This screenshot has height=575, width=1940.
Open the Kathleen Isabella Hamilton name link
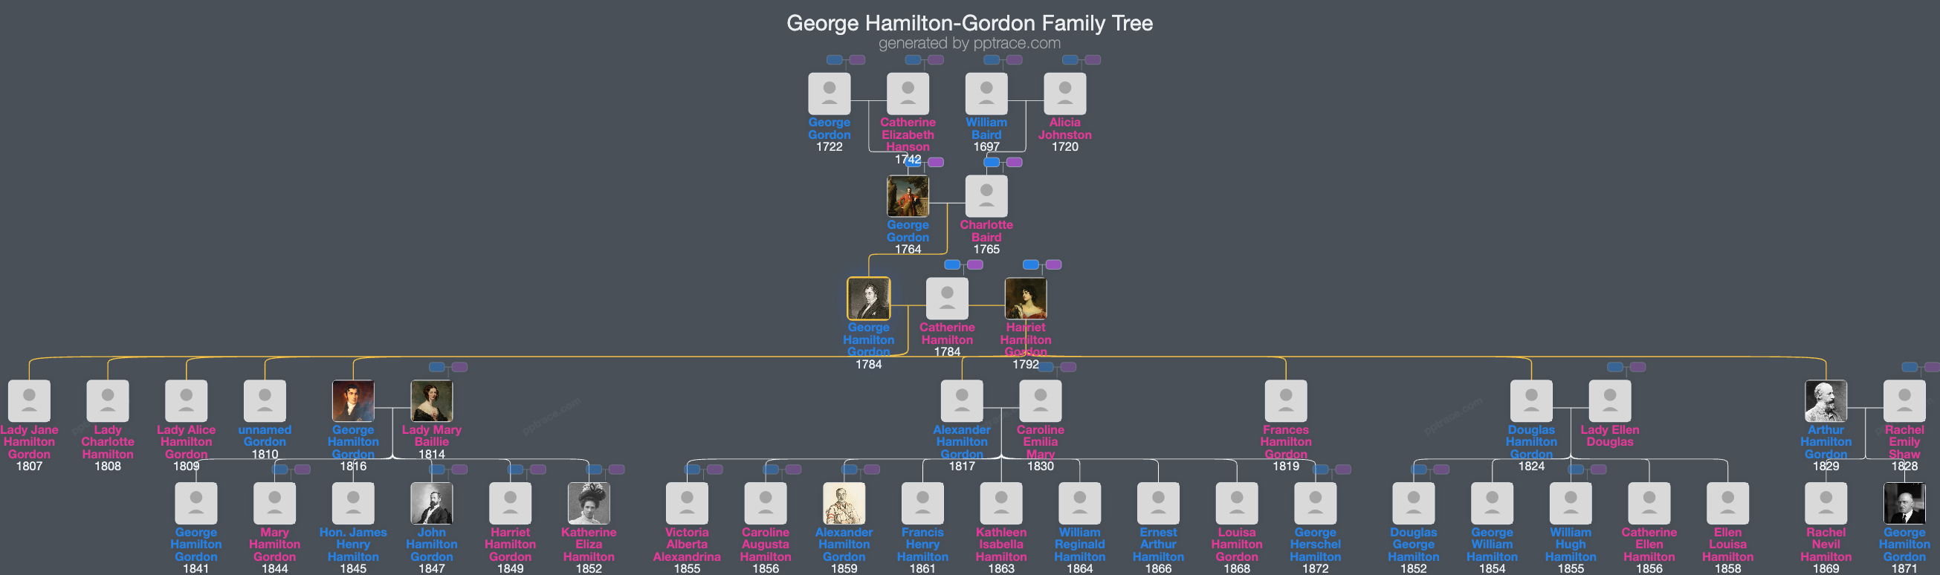(1001, 544)
